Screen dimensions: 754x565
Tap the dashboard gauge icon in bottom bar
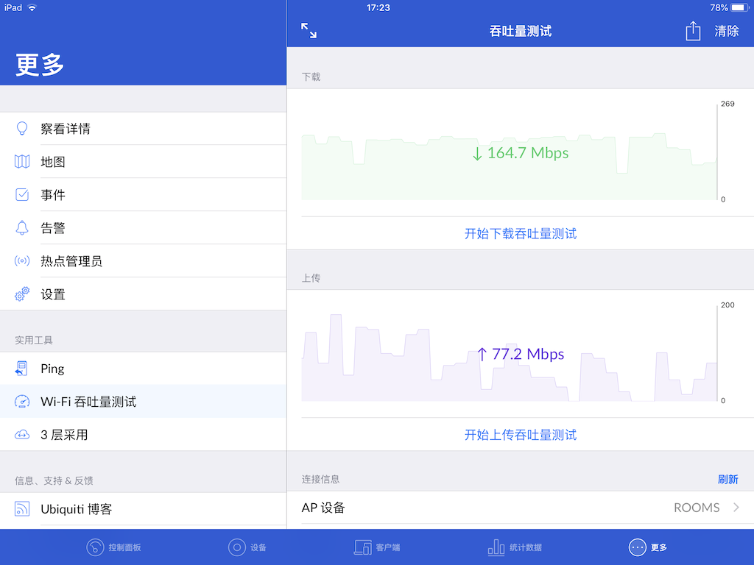(95, 547)
